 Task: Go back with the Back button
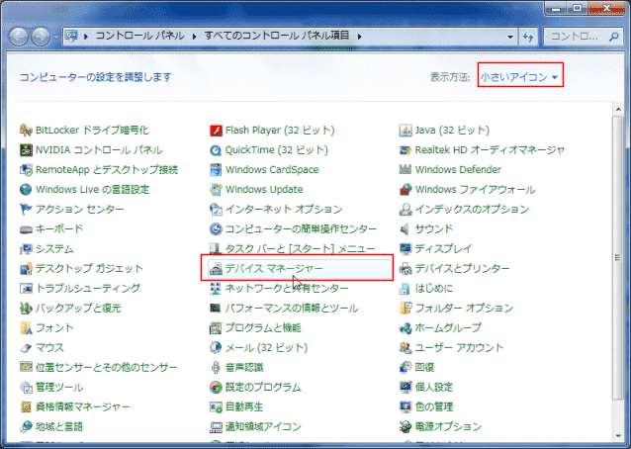click(x=19, y=37)
